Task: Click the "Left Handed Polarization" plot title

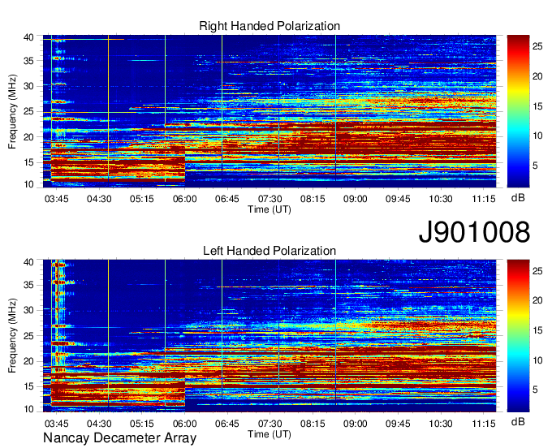Action: (x=270, y=251)
